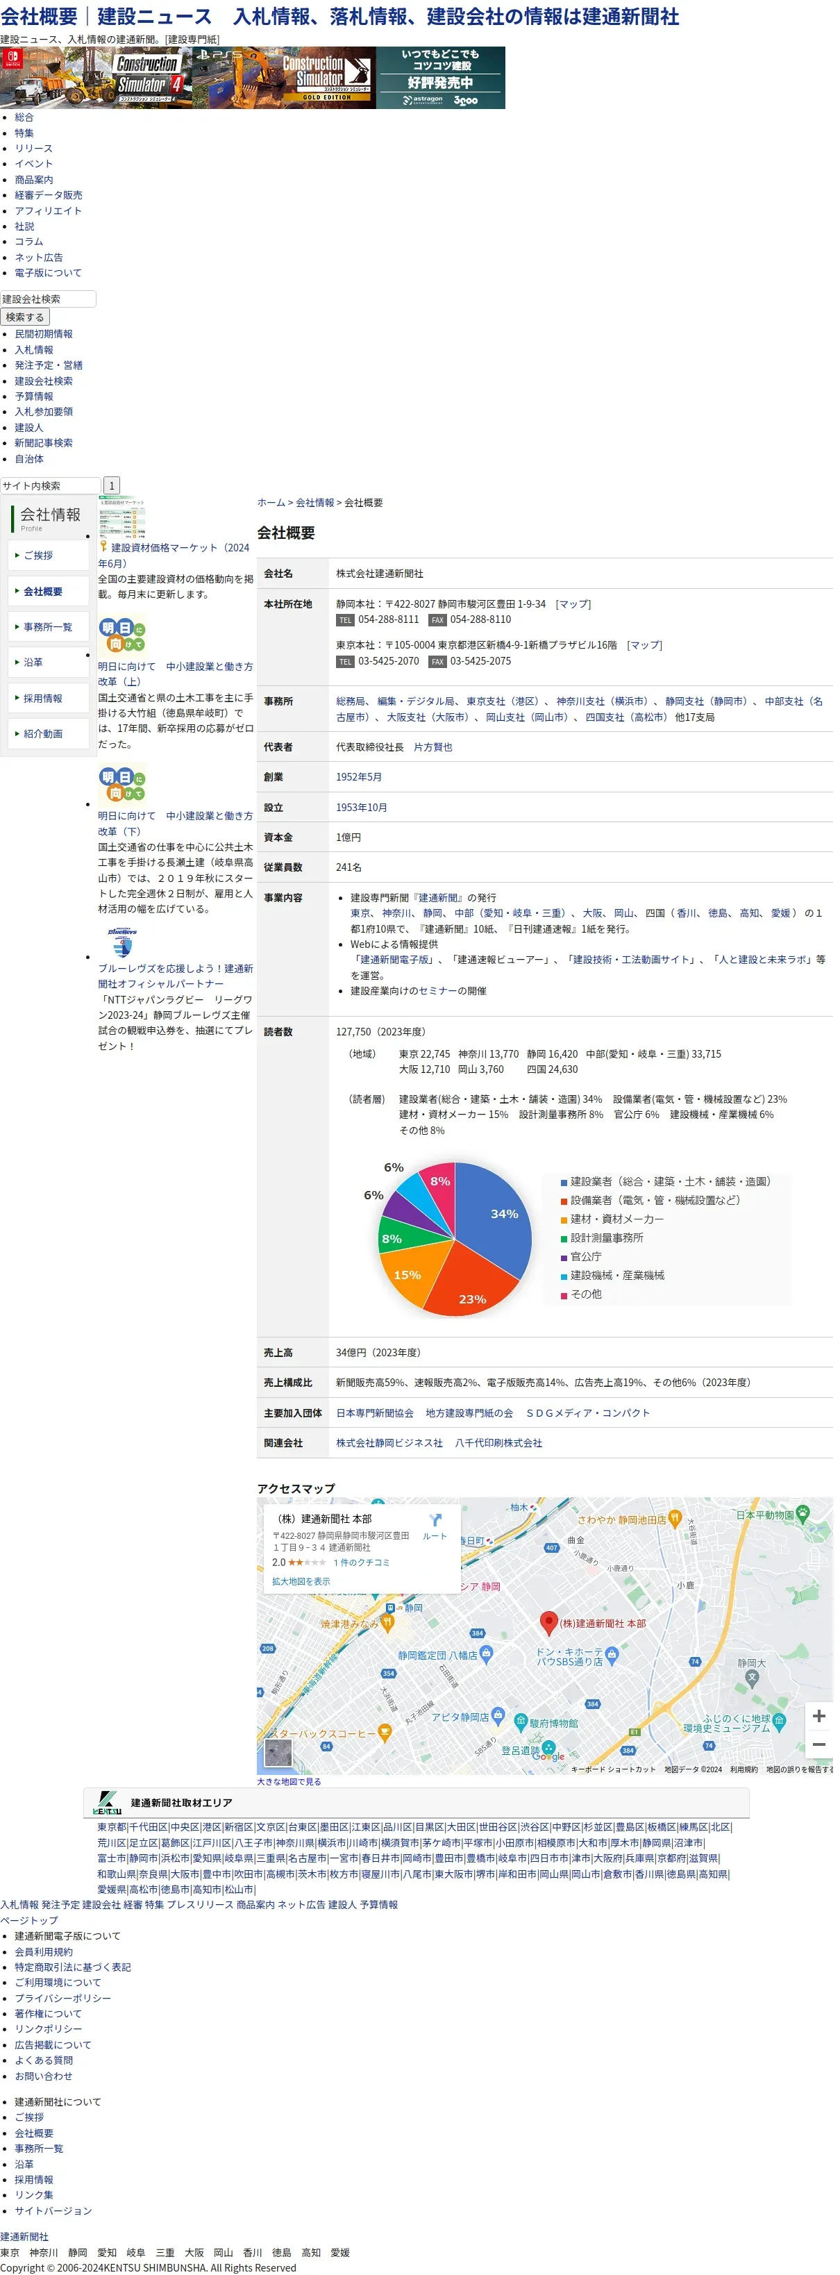Open the 日本専門新聞協会 link
Image resolution: width=840 pixels, height=2275 pixels.
tap(374, 1413)
